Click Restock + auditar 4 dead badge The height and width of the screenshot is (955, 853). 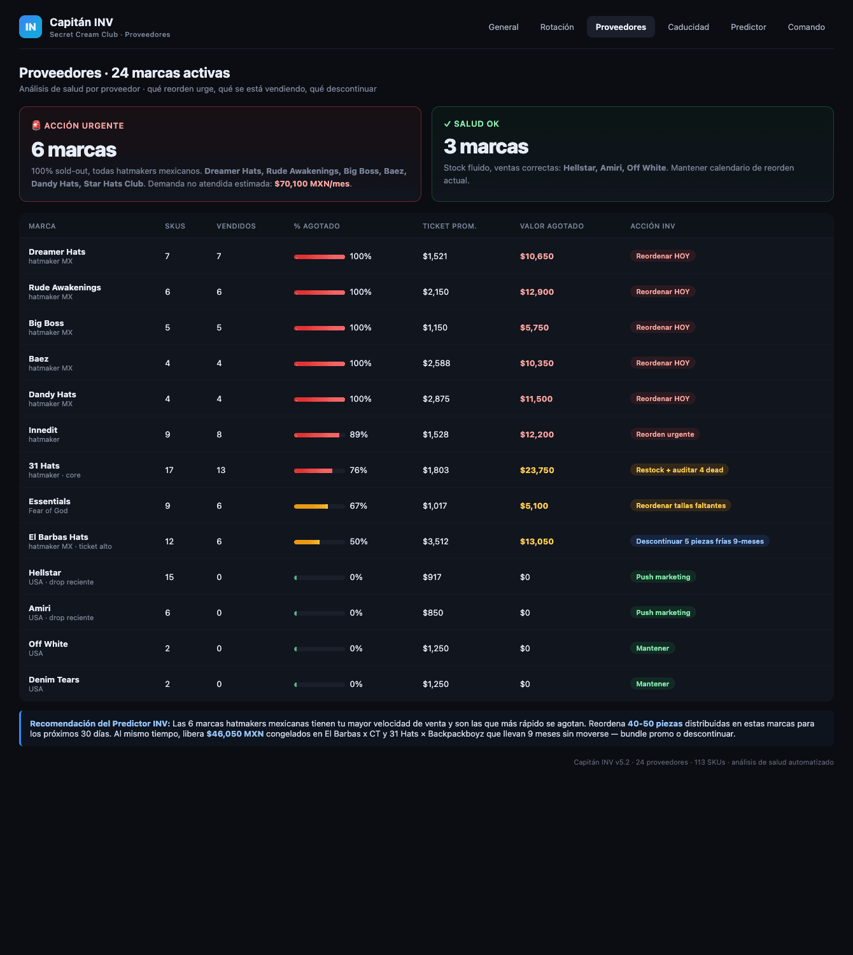(680, 470)
